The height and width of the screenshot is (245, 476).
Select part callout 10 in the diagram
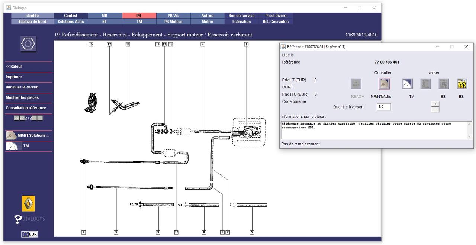(176, 232)
